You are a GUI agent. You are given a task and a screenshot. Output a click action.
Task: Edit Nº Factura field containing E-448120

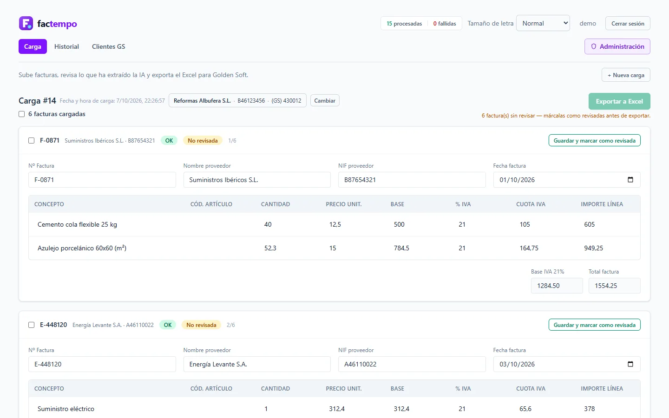coord(102,364)
